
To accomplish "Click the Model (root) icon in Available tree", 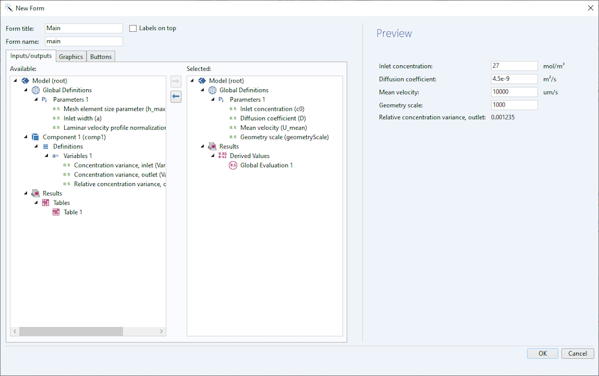I will point(25,81).
